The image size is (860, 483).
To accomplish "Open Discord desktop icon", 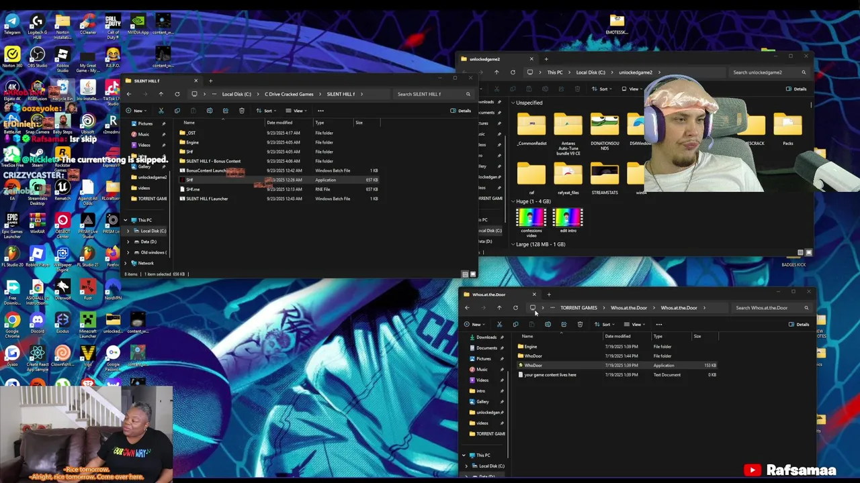I will pos(37,323).
